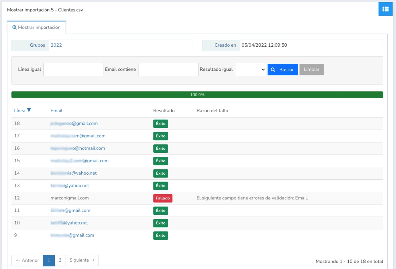Sort by Email column header
Image resolution: width=396 pixels, height=269 pixels.
[x=56, y=110]
